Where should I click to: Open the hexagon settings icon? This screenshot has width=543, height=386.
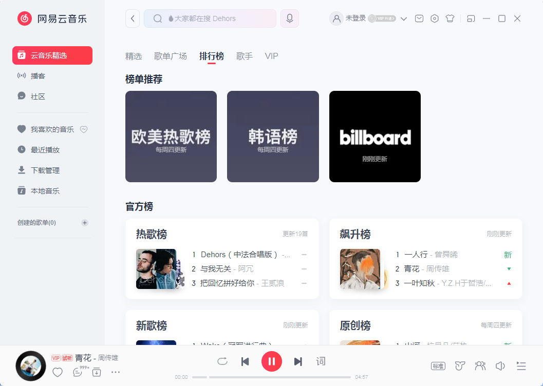[x=434, y=18]
